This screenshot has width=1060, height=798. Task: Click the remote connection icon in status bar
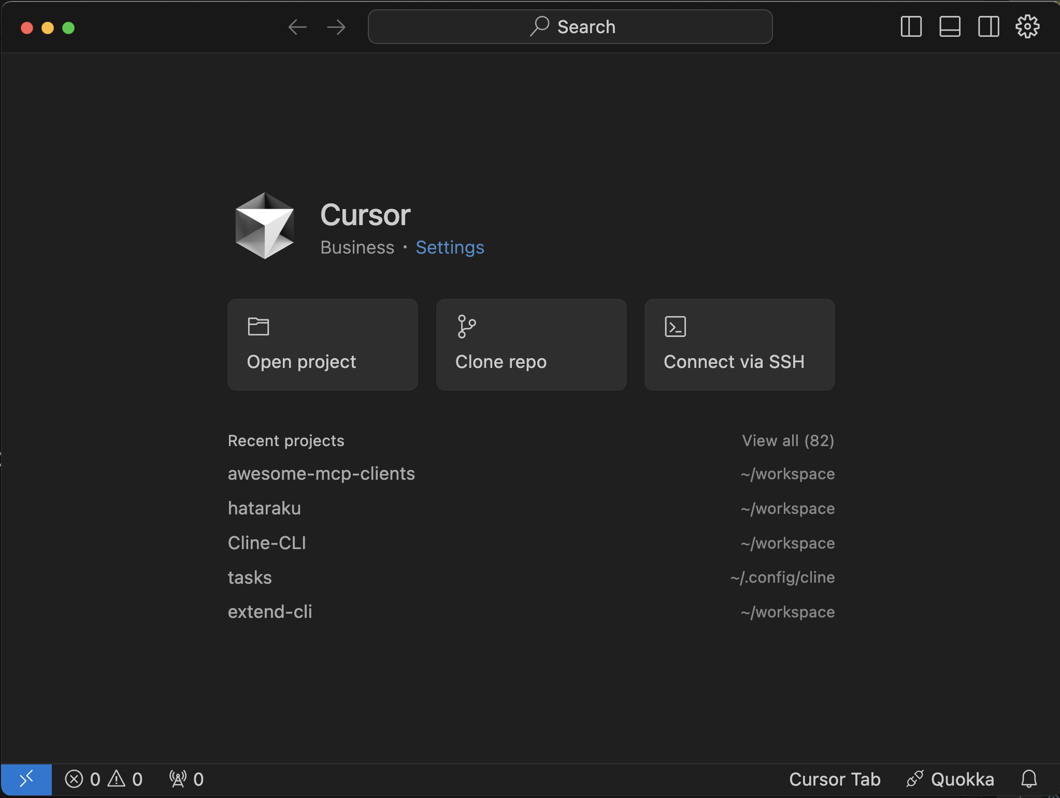(x=27, y=779)
